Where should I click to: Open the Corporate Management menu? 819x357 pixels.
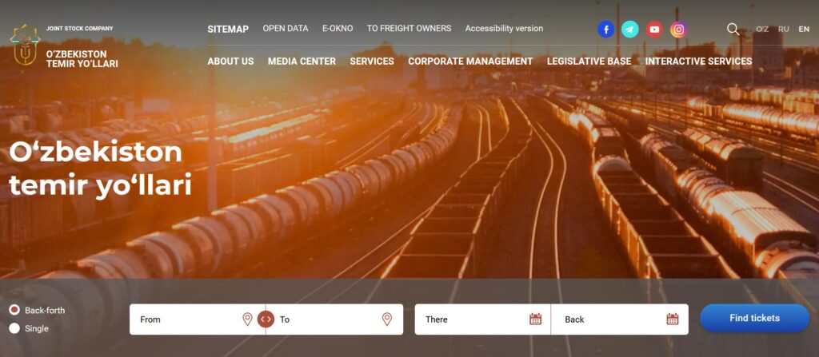[470, 61]
